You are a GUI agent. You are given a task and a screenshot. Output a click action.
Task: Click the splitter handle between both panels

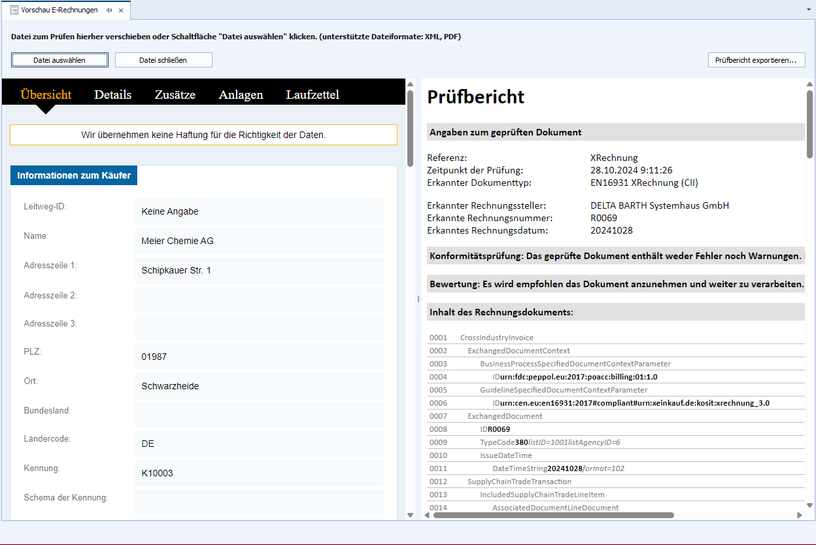pyautogui.click(x=418, y=299)
